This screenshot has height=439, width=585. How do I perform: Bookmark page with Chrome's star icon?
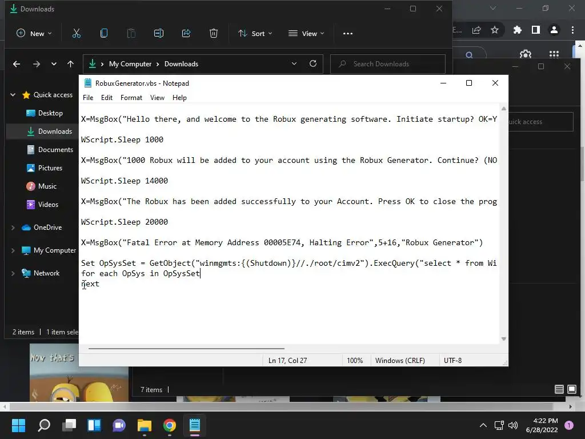(495, 30)
